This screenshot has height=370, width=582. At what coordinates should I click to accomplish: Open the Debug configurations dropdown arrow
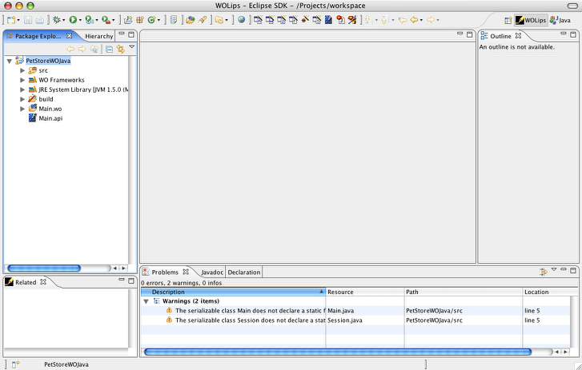(63, 20)
